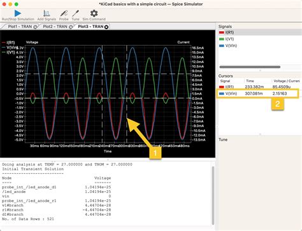Close the Plot1 - TRAN tab
The height and width of the screenshot is (231, 302).
tap(35, 27)
